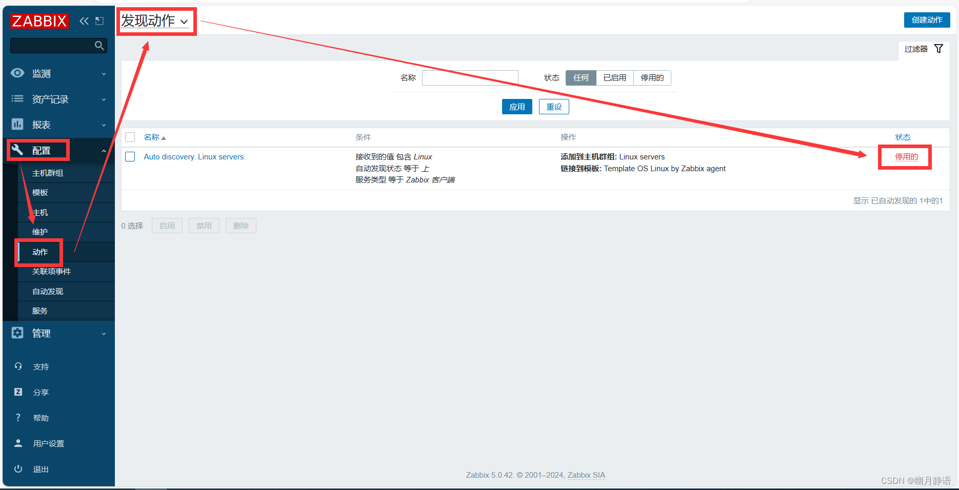This screenshot has height=490, width=959.
Task: Click the wrench icon for 配置
Action: (17, 150)
